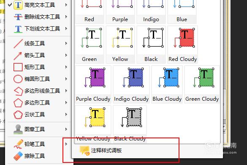Expand the polyline tool submenu arrow
This screenshot has height=165, width=247.
point(66,91)
